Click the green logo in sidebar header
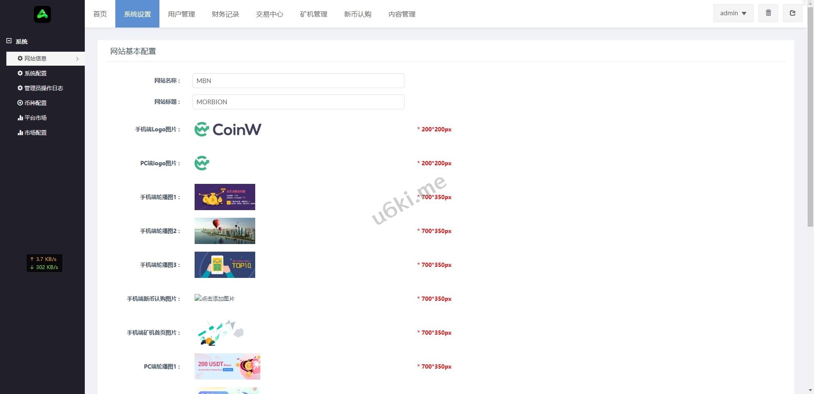Screen dimensions: 814x394 point(42,14)
